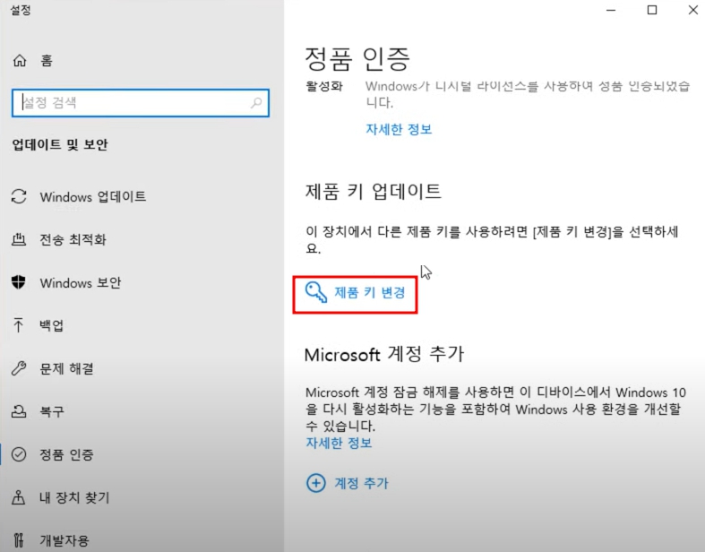The height and width of the screenshot is (552, 705).
Task: Click the plus circle icon for 계정 추가
Action: [316, 483]
